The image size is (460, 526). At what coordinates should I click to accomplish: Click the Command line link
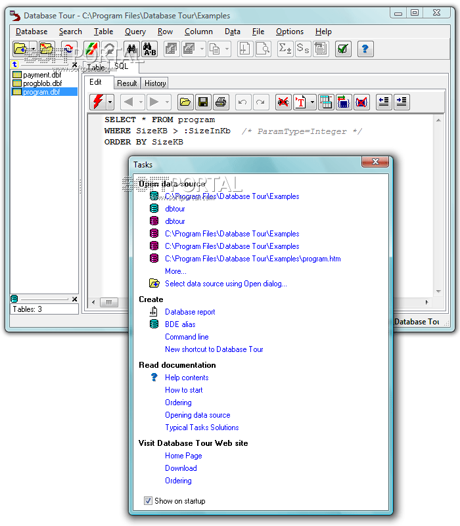[x=187, y=337]
